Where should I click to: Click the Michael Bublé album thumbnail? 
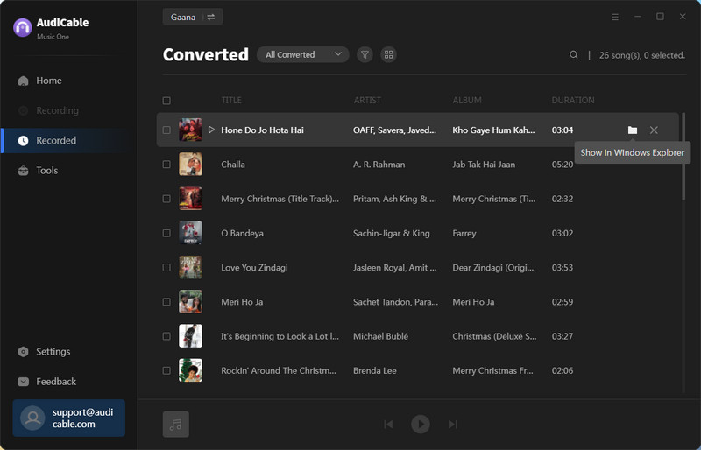click(x=190, y=336)
